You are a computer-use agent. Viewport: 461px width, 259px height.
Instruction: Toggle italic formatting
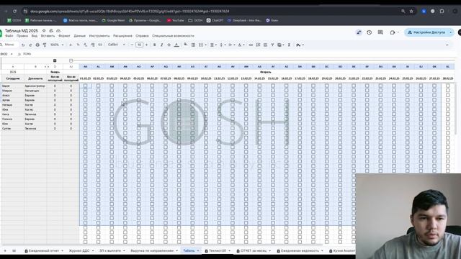tap(161, 45)
